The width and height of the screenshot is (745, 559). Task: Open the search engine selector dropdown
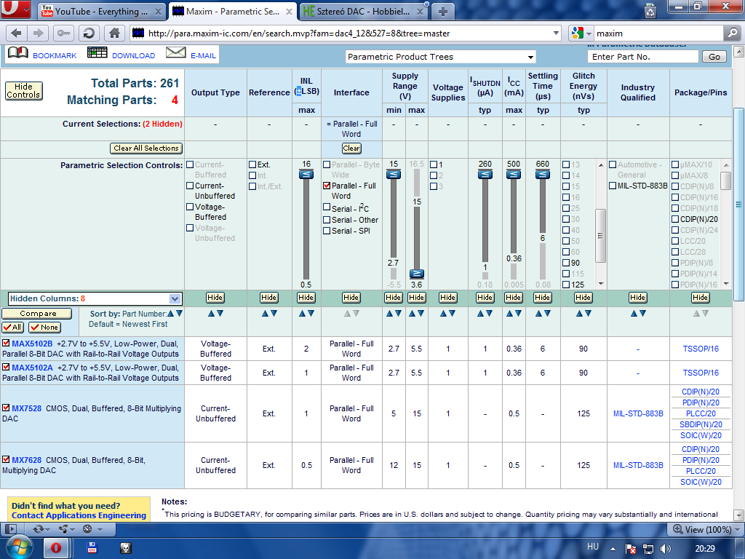[x=581, y=33]
